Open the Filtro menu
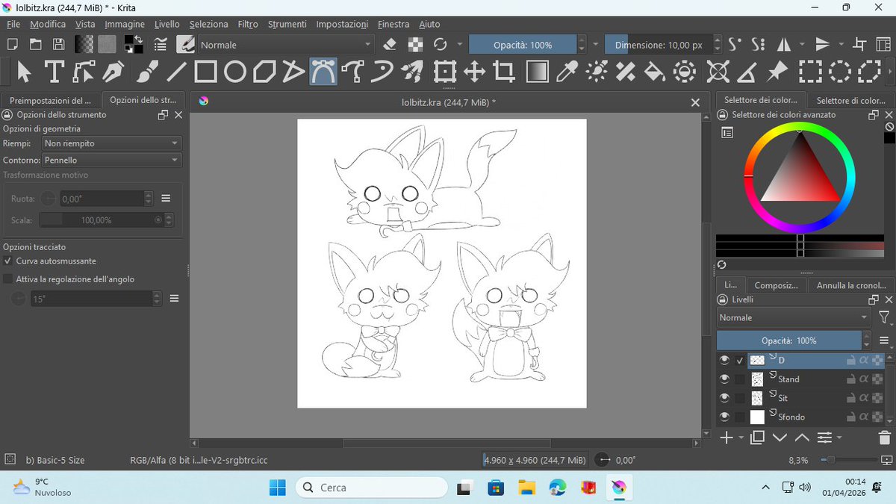Viewport: 896px width, 504px height. (248, 24)
